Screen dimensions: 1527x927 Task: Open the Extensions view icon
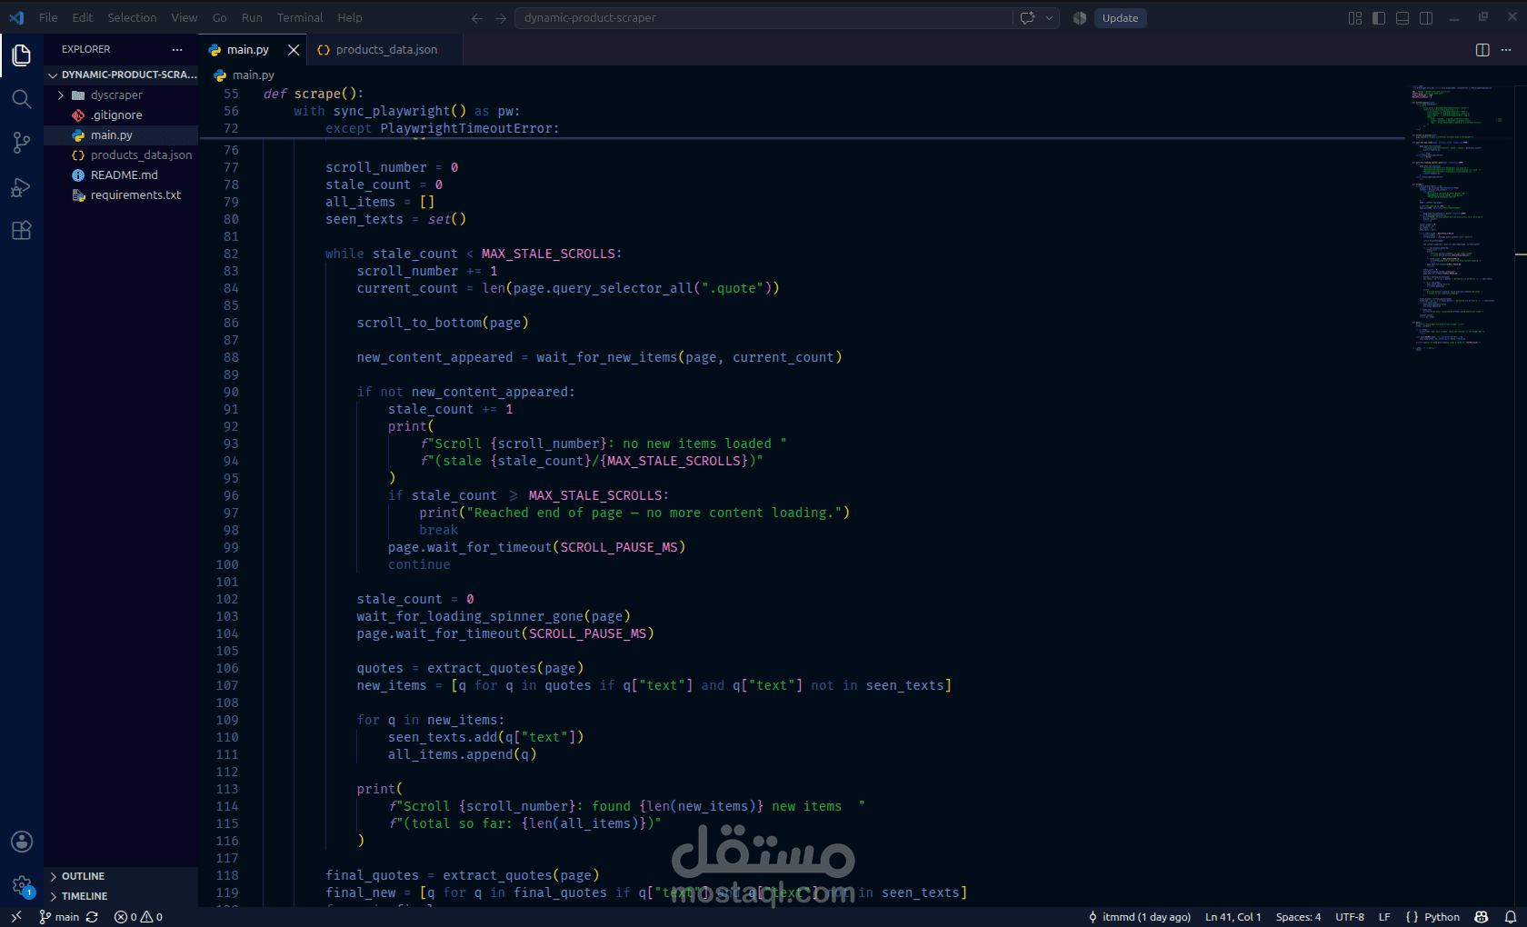click(x=22, y=231)
